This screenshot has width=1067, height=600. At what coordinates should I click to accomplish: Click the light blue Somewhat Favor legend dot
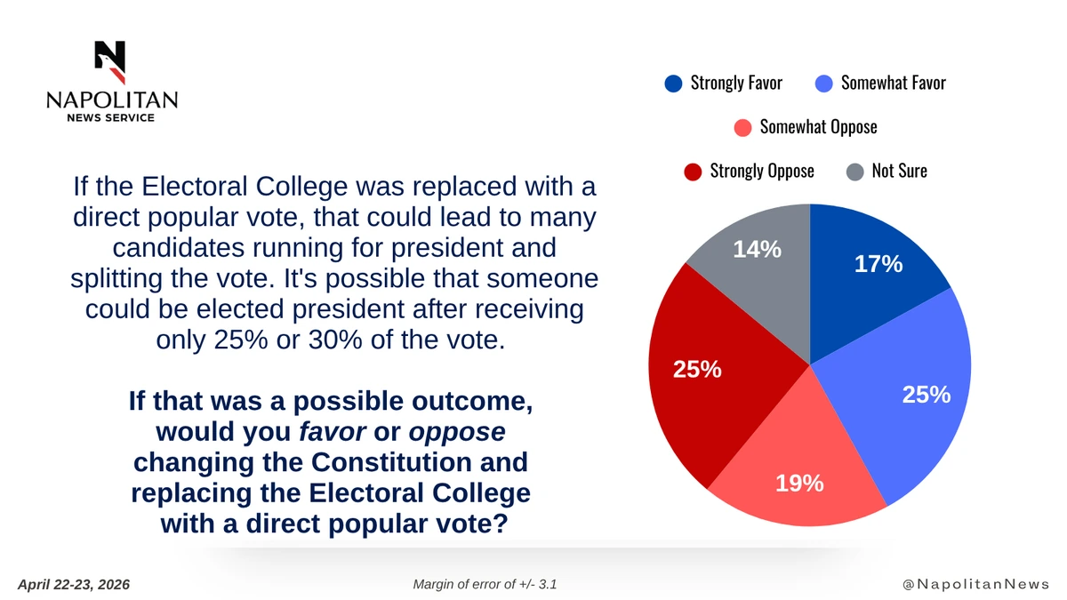click(x=824, y=84)
